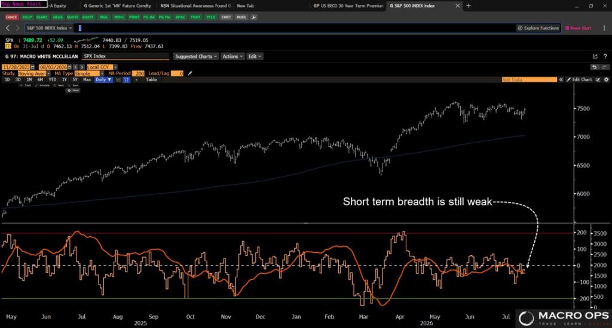The height and width of the screenshot is (328, 612).
Task: Switch to Table view
Action: coord(151,79)
